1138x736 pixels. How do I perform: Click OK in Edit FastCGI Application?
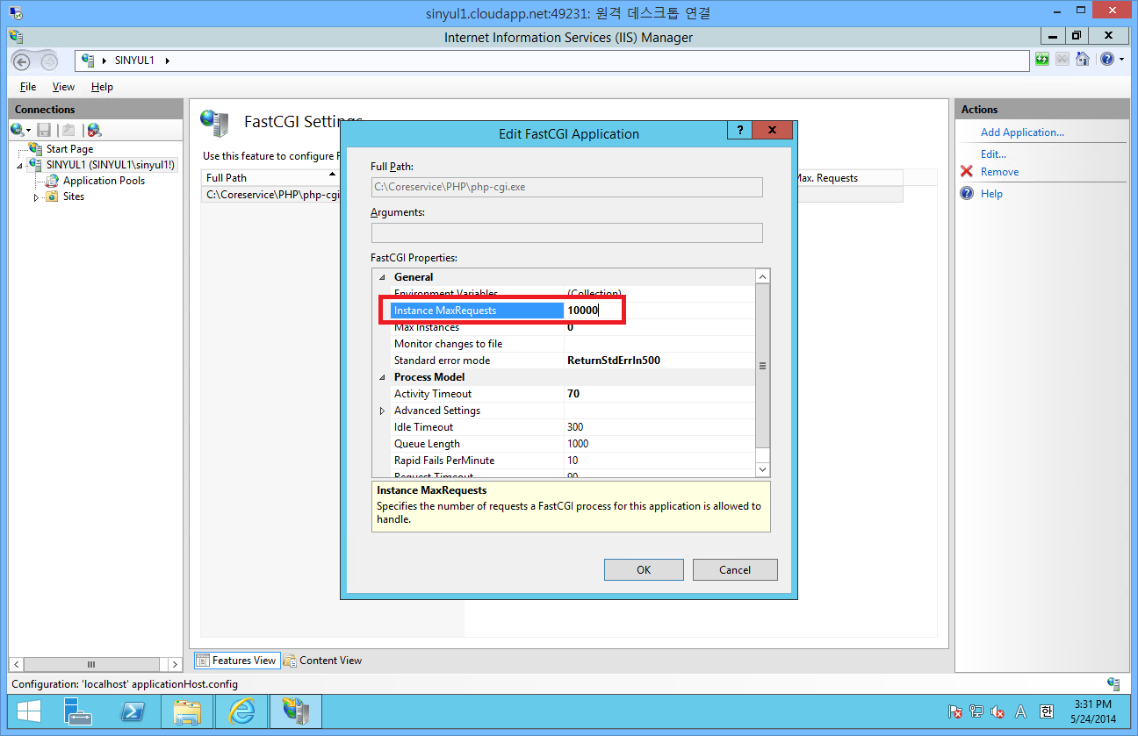[x=644, y=569]
